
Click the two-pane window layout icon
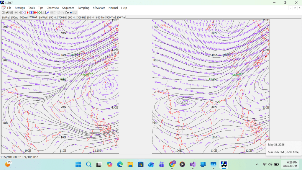(67, 12)
